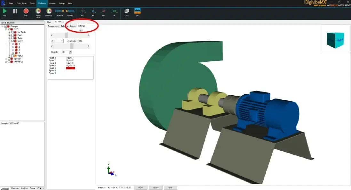
Task: Select the HV view icon
Action: [93, 11]
